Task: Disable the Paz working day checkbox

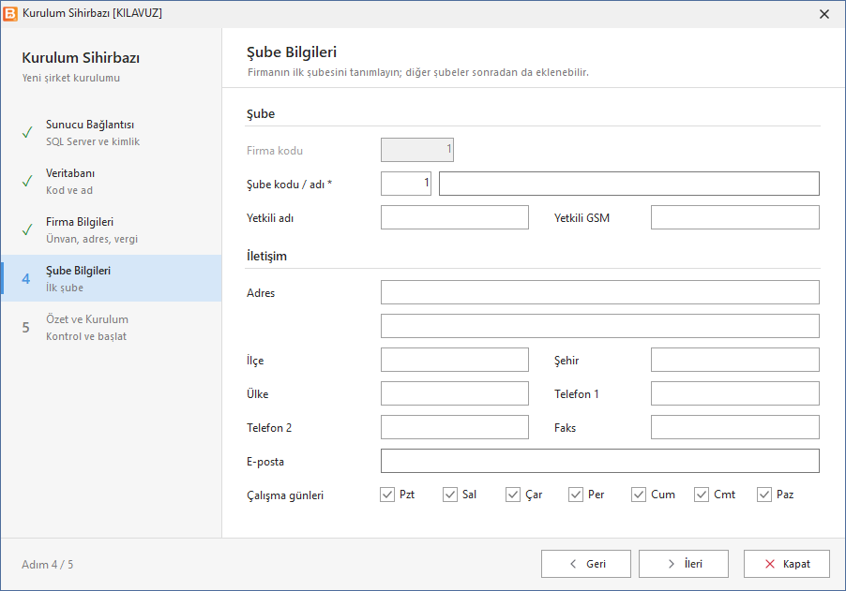Action: (x=764, y=495)
